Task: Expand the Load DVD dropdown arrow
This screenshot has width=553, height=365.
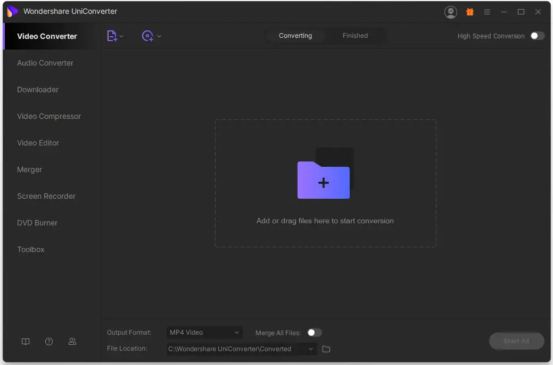Action: 159,36
